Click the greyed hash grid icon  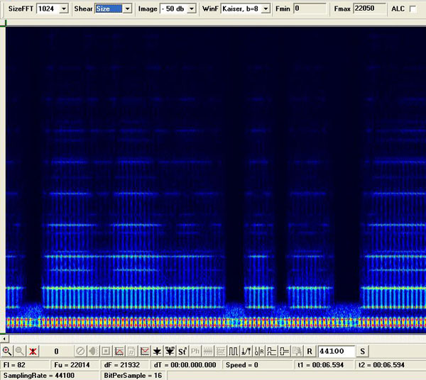tap(132, 351)
